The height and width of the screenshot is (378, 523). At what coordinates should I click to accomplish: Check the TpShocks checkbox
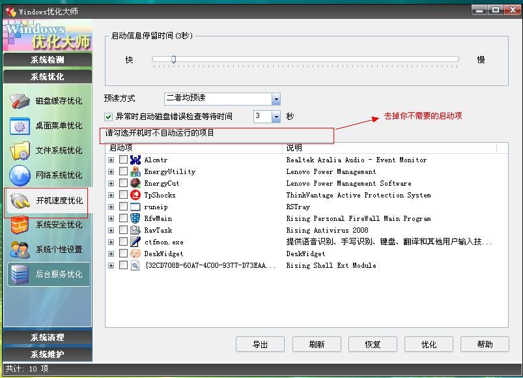click(123, 194)
